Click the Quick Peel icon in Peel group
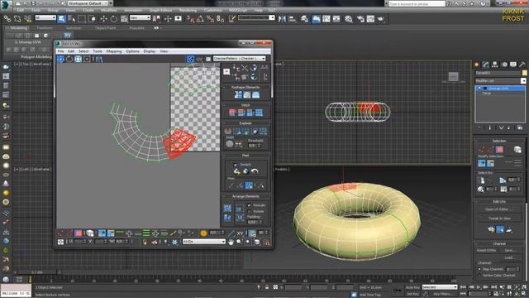Viewport: 529px width, 298px height. pos(237,171)
